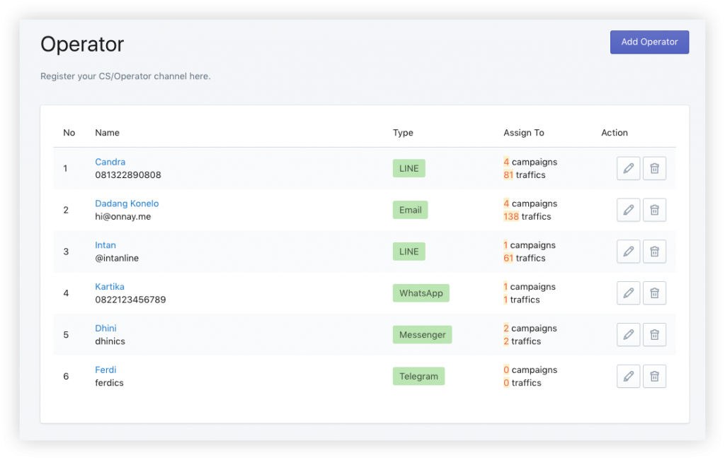Click the No column header

(69, 133)
